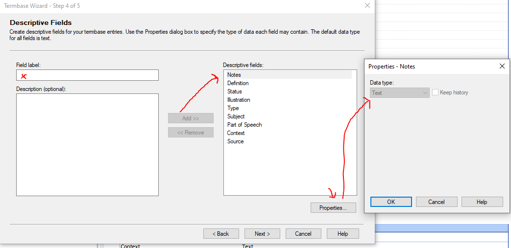Image resolution: width=511 pixels, height=248 pixels.
Task: Close the Termbase Wizard window
Action: [x=367, y=5]
